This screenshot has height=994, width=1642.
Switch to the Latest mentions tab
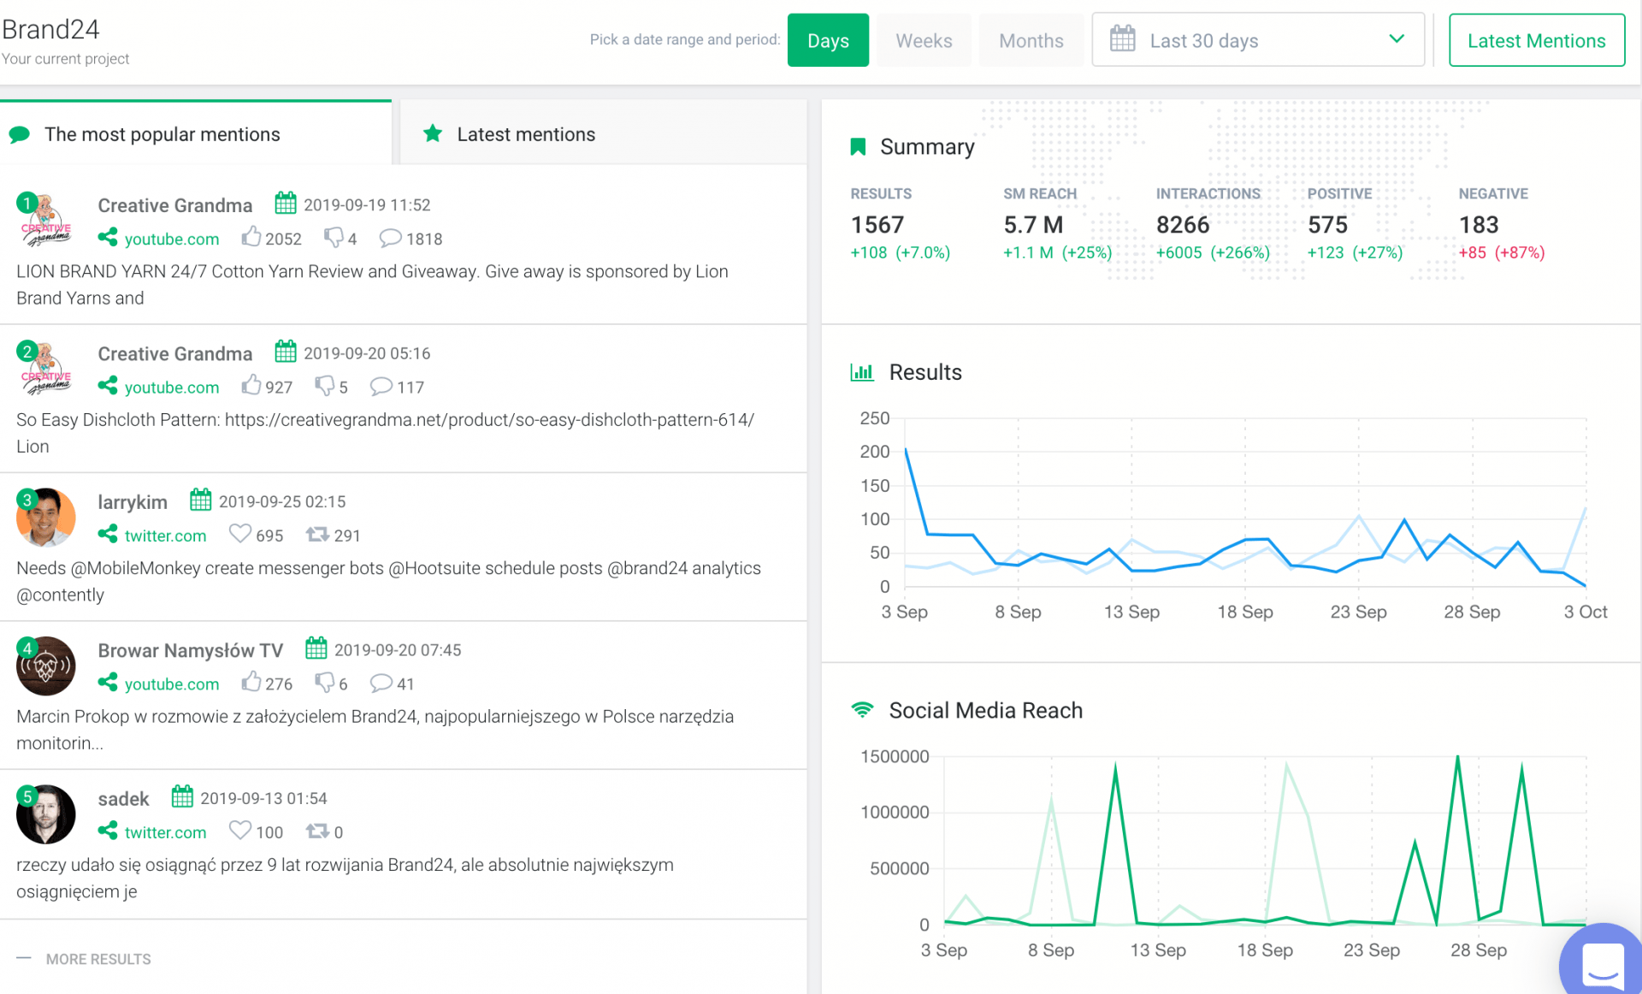[603, 134]
